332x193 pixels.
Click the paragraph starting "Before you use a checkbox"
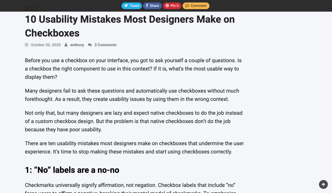pos(133,69)
